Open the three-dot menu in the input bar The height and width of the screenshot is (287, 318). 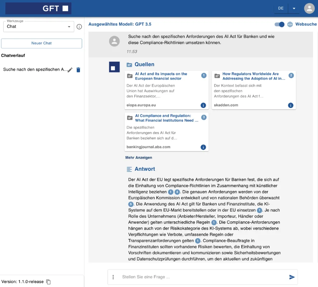coord(113,277)
